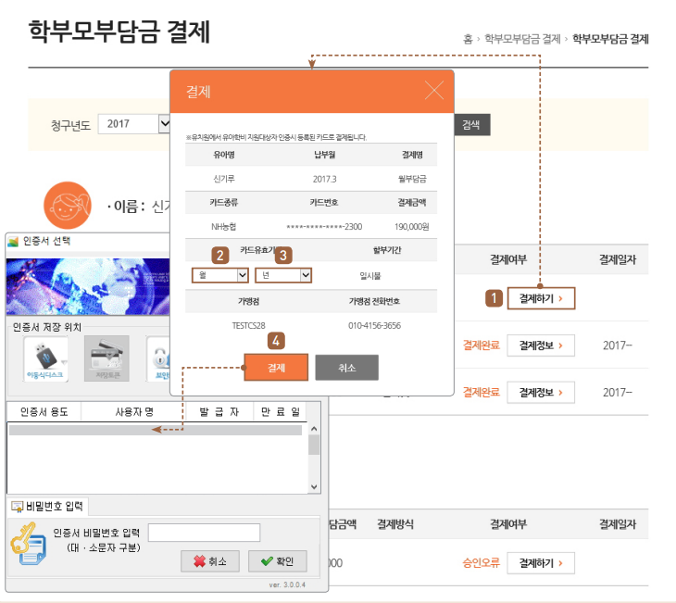Open 결제정보 in the second 결제완료 row
This screenshot has height=603, width=676.
click(x=541, y=393)
